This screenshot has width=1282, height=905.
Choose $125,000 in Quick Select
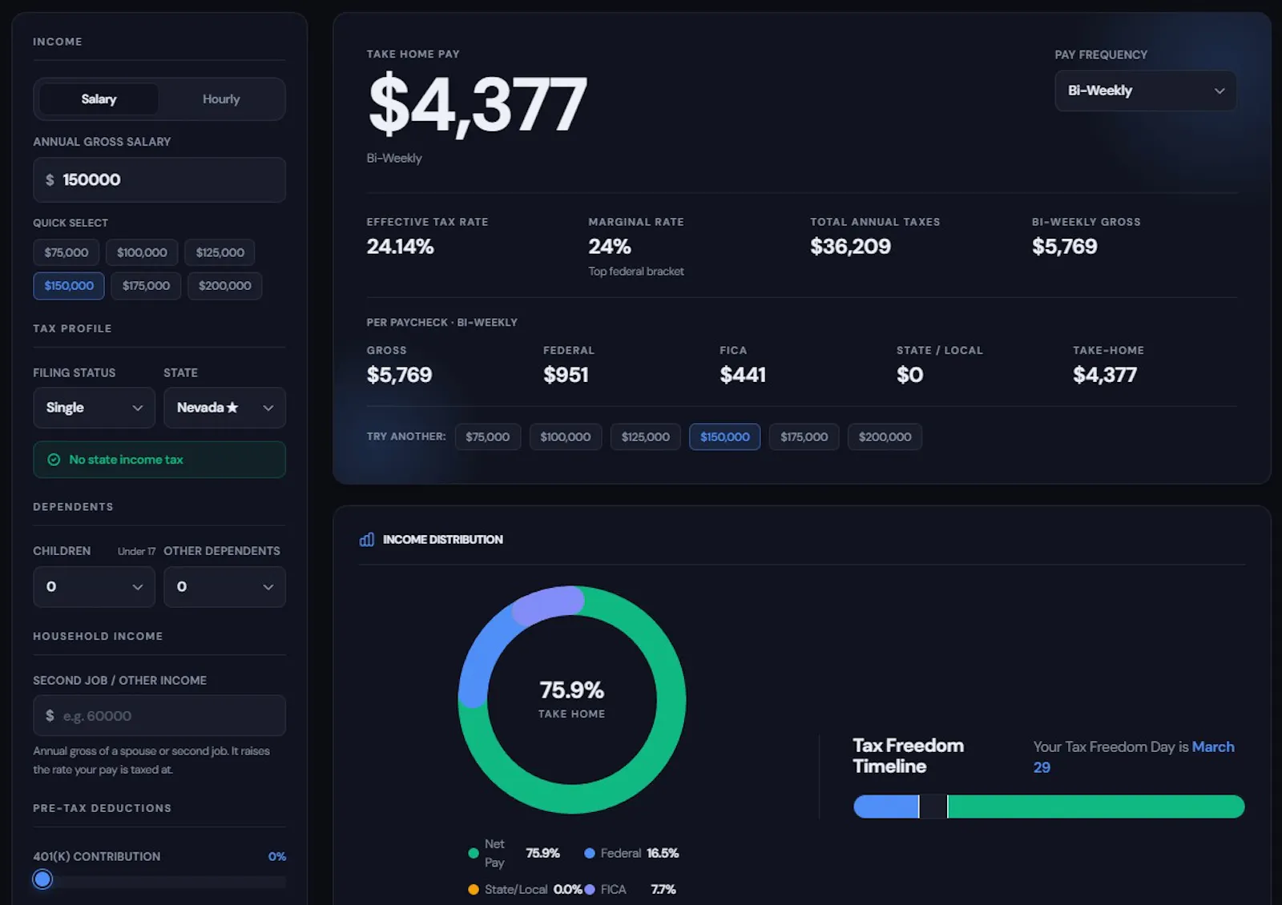click(220, 252)
